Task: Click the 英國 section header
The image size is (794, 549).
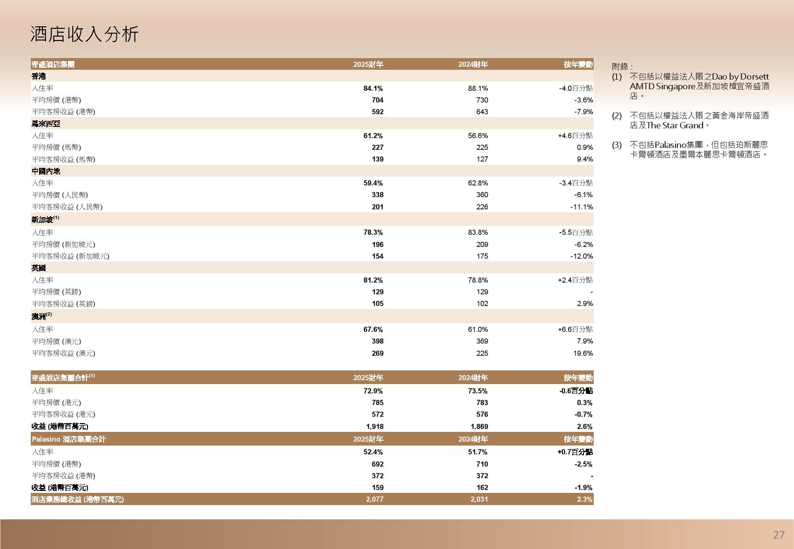Action: [x=39, y=268]
